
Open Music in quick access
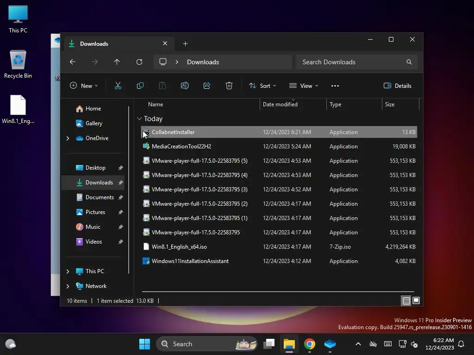click(x=93, y=227)
